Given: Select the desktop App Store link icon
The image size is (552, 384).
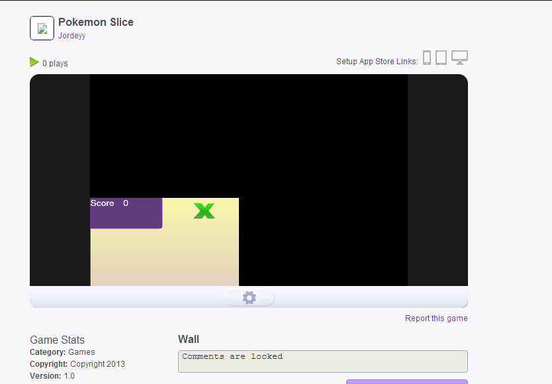Looking at the screenshot, I should click(460, 58).
